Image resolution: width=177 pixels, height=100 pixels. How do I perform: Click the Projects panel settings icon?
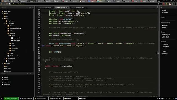pyautogui.click(x=30, y=74)
